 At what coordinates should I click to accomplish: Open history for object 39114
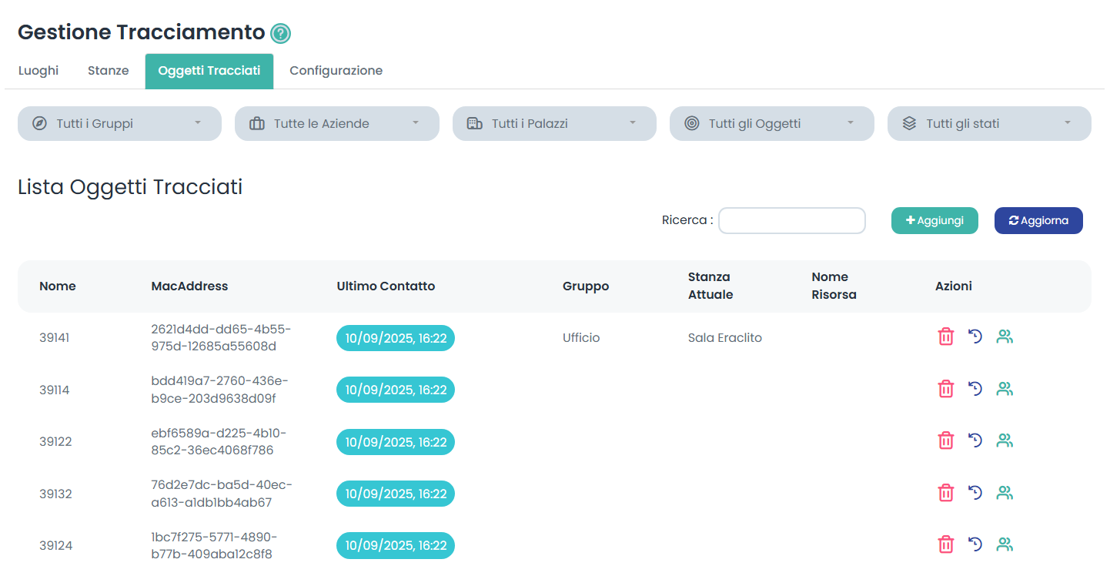[975, 389]
